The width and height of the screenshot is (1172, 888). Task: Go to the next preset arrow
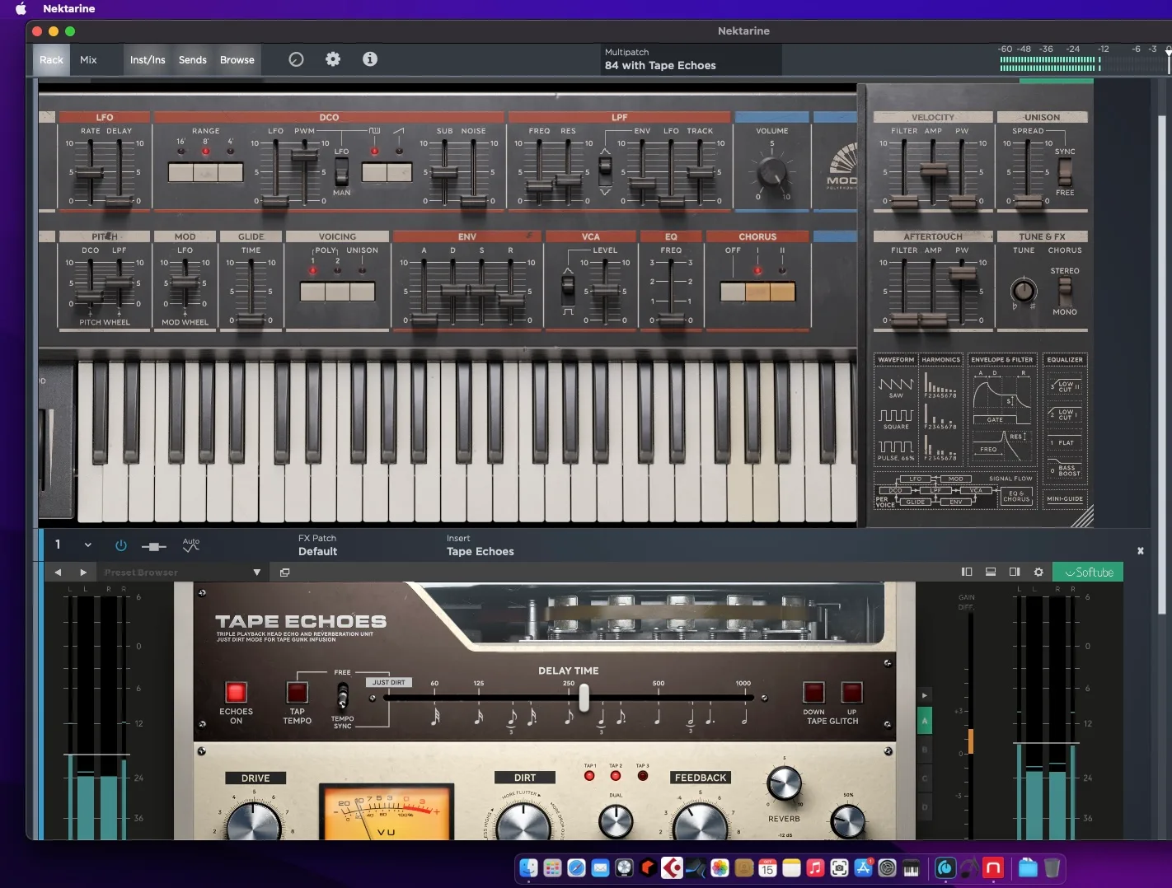click(83, 573)
